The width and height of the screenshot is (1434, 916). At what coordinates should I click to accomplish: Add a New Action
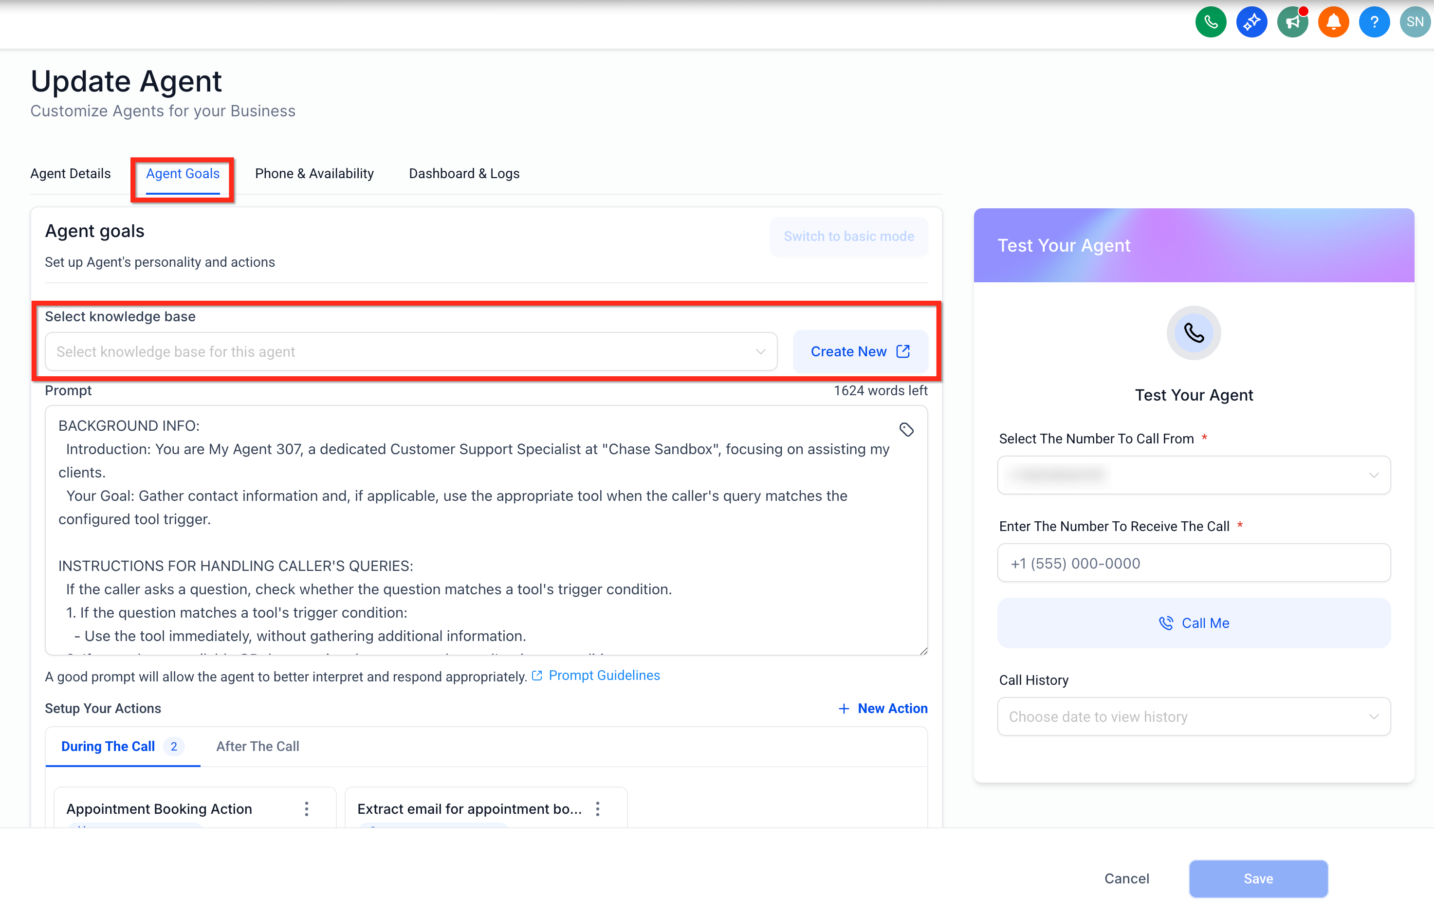pos(882,708)
